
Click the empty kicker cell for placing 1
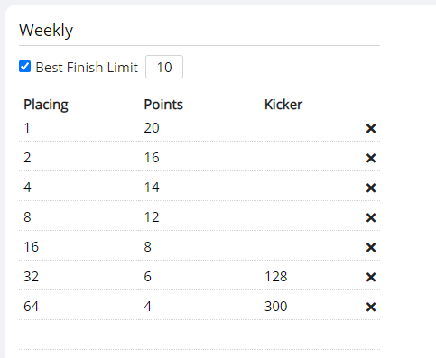pyautogui.click(x=310, y=128)
